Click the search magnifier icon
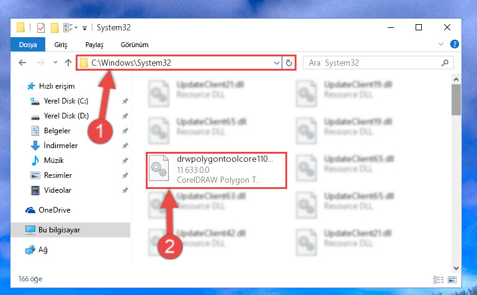 tap(445, 63)
